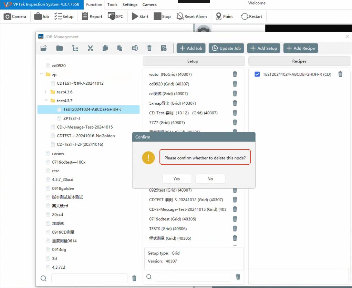Image resolution: width=352 pixels, height=288 pixels.
Task: Select the 4.3.7_20xcd job
Action: tap(62, 179)
